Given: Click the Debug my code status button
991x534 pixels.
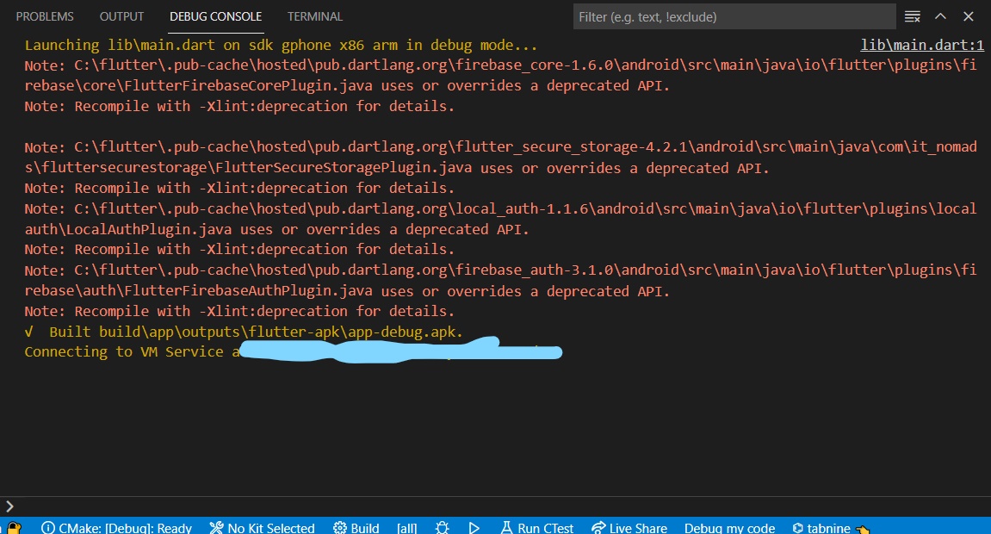Looking at the screenshot, I should pos(729,527).
